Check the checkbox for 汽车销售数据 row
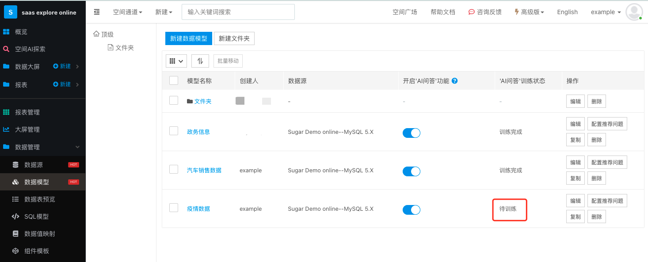 (x=174, y=170)
